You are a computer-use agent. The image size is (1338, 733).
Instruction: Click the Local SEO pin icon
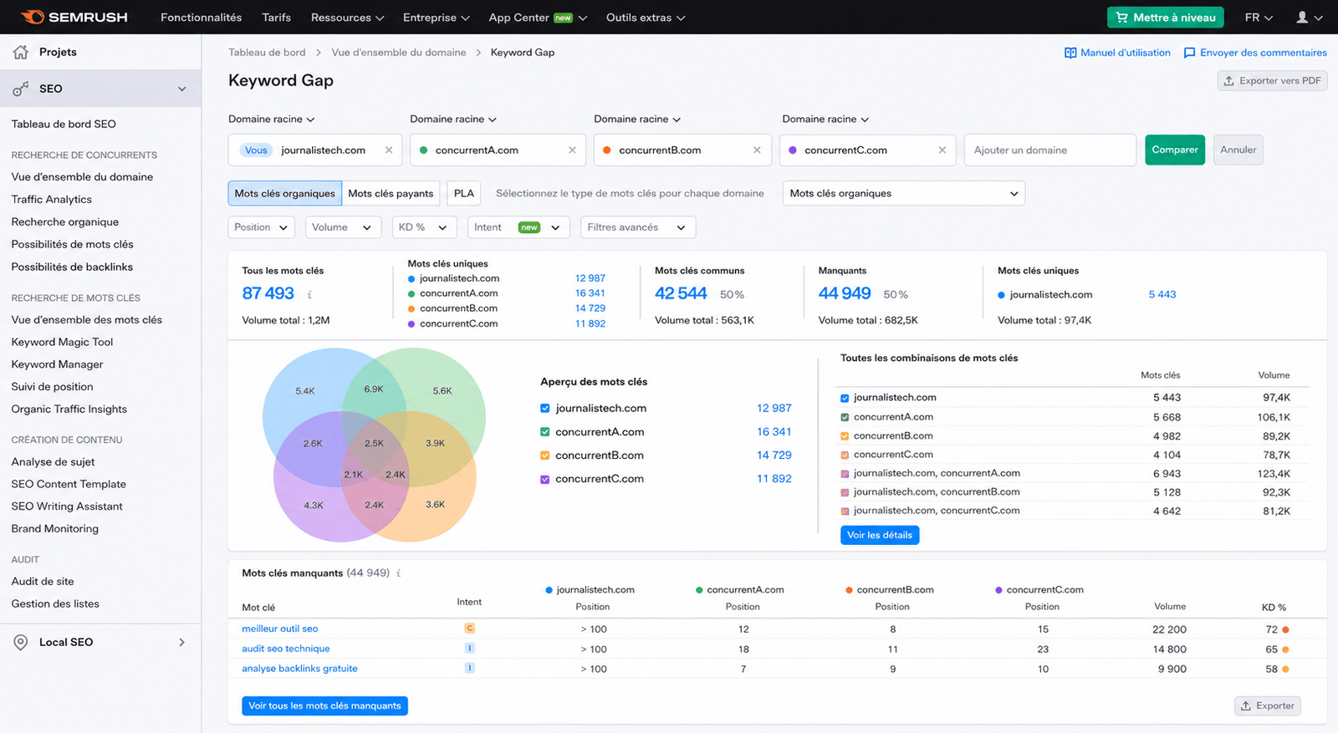[x=21, y=642]
